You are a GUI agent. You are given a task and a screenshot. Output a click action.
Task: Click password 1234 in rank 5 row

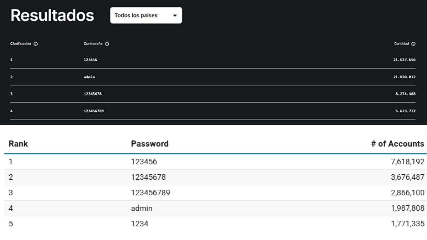coord(139,224)
